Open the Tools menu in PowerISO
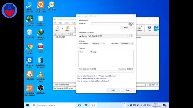The width and height of the screenshot is (193, 108). 74,23
